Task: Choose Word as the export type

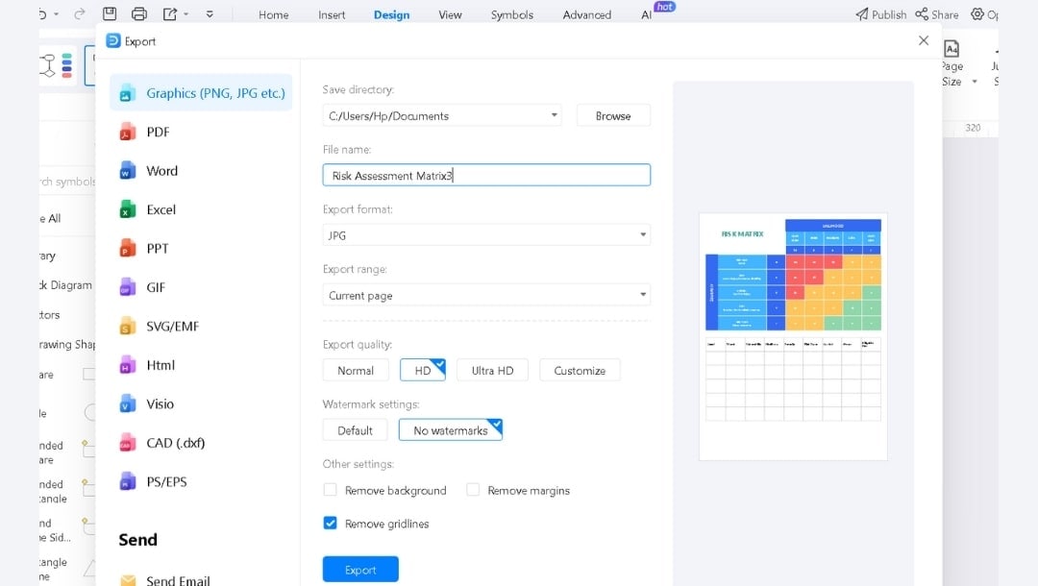Action: point(161,170)
